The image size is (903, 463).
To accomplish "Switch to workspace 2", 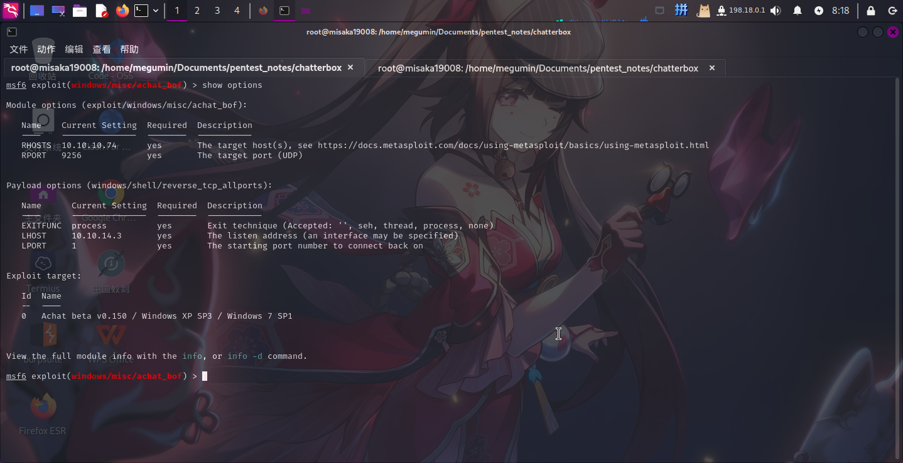I will [x=197, y=11].
